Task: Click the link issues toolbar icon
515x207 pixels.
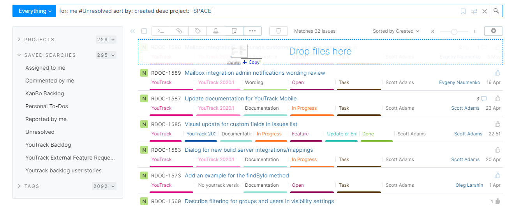Action: coord(179,31)
